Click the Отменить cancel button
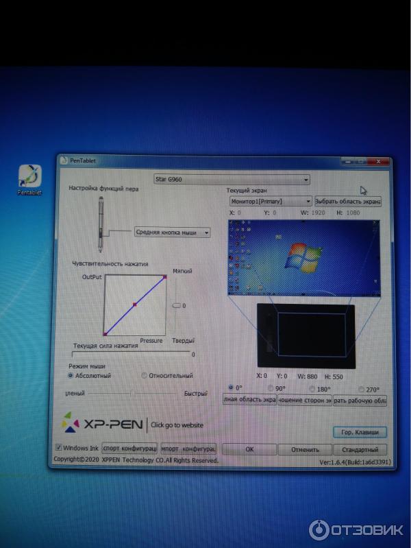The image size is (411, 548). click(305, 449)
